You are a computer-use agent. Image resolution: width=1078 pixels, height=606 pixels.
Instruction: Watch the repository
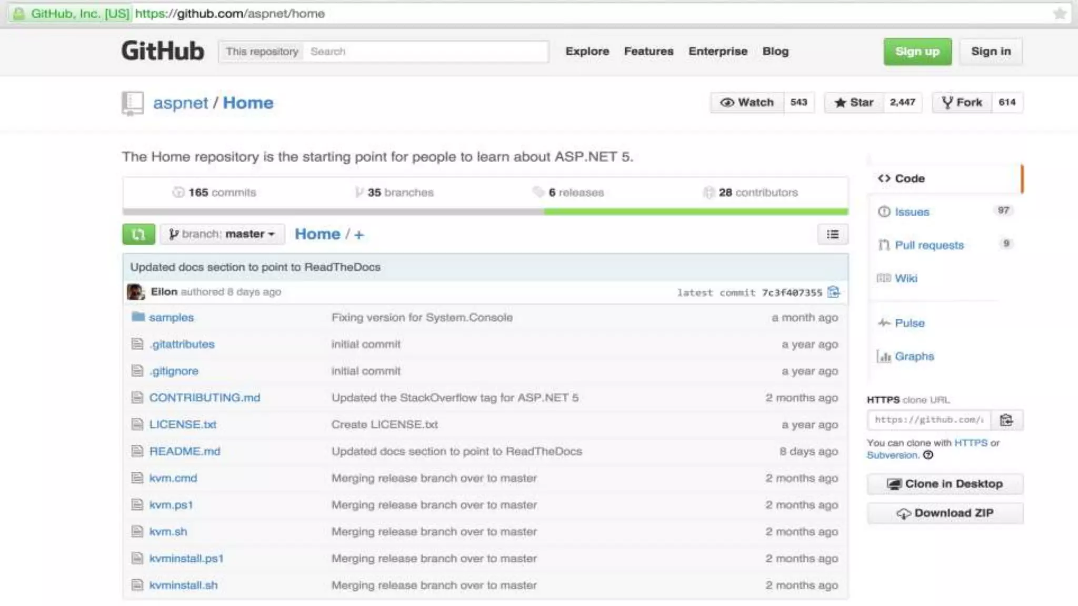click(747, 103)
